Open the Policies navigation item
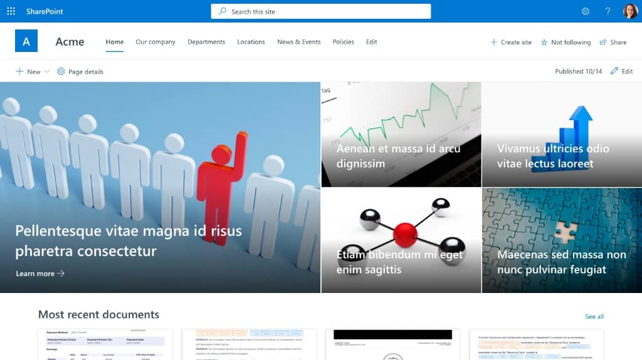The image size is (642, 360). pos(343,42)
